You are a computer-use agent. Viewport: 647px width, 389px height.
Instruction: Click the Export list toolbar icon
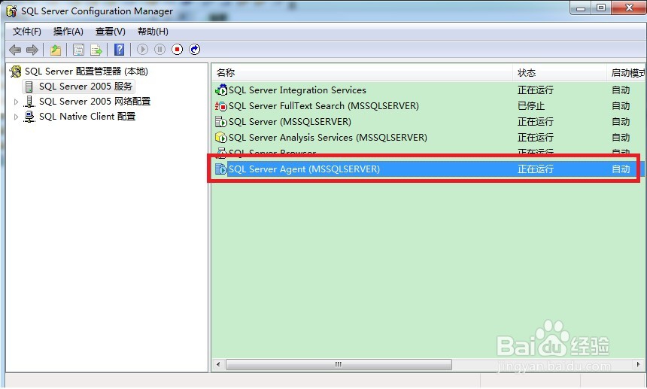[x=96, y=50]
